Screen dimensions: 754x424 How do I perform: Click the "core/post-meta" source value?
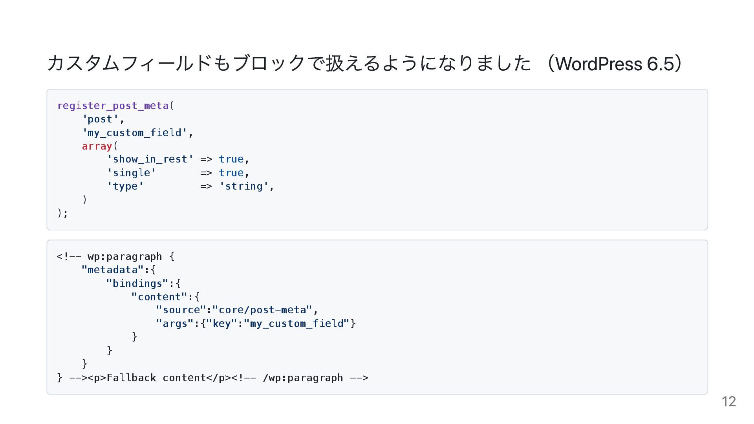tap(262, 310)
